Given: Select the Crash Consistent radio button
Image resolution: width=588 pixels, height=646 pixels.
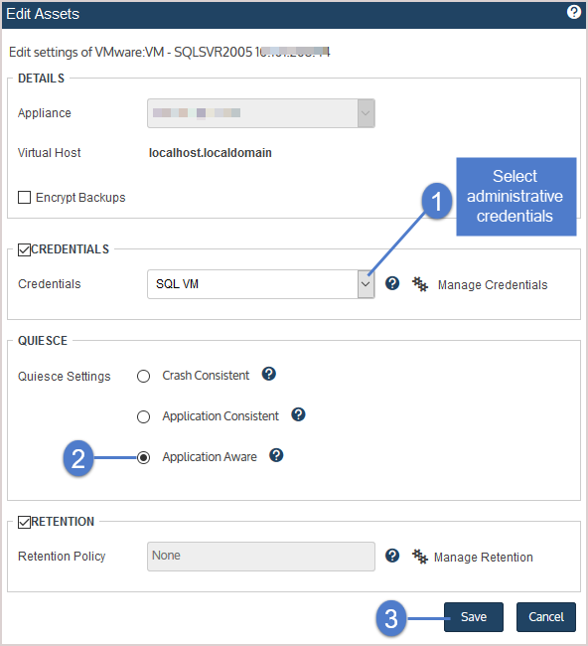Looking at the screenshot, I should pyautogui.click(x=143, y=376).
